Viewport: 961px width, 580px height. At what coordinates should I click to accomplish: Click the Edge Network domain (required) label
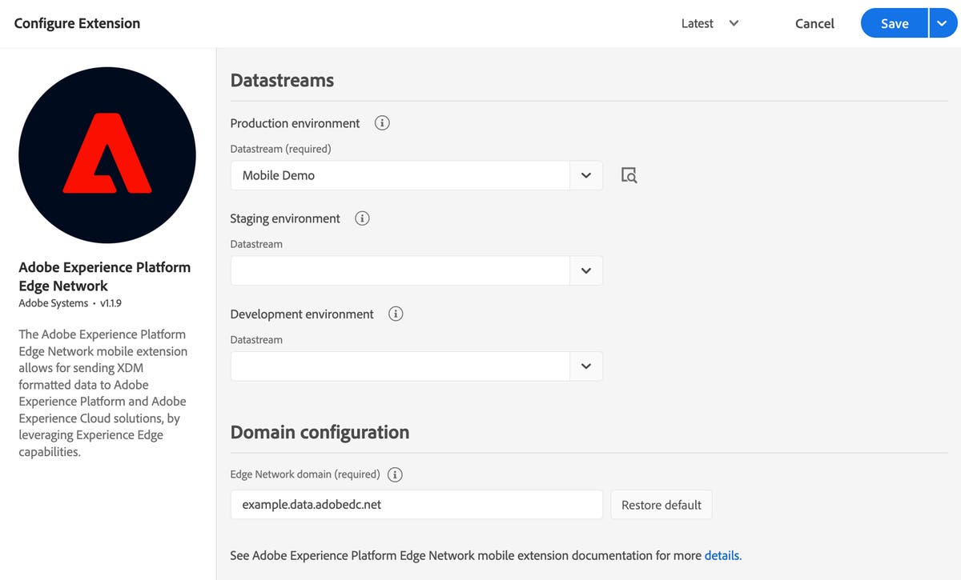[x=305, y=474]
